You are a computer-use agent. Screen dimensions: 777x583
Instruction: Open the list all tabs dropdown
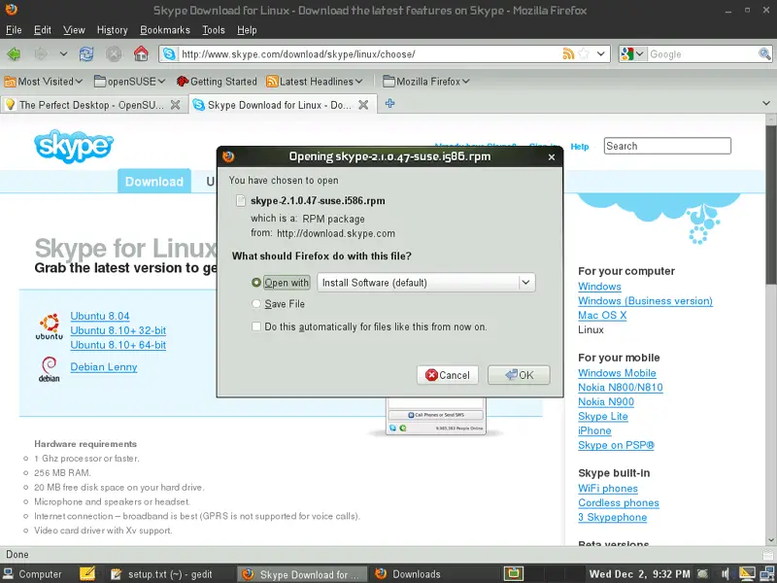coord(766,104)
